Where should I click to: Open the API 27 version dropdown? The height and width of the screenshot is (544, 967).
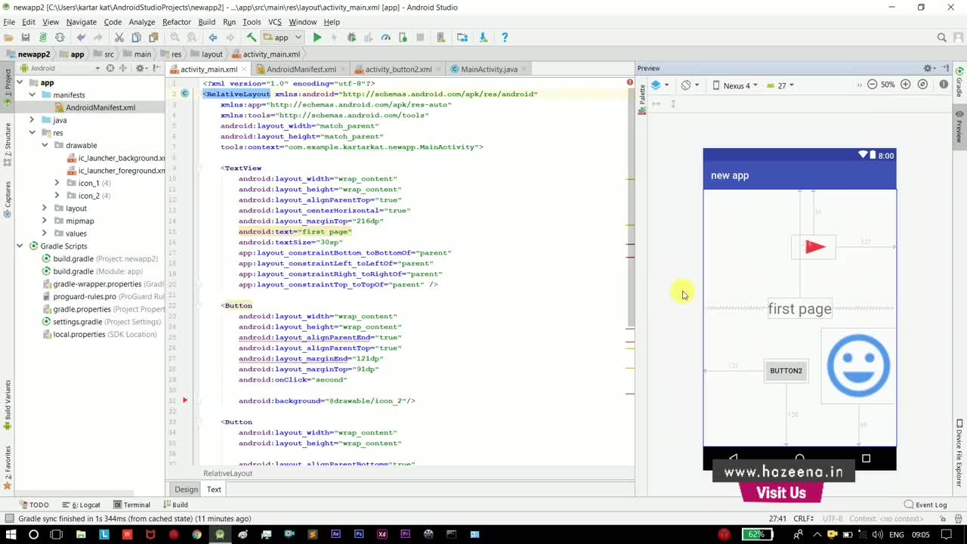(780, 85)
